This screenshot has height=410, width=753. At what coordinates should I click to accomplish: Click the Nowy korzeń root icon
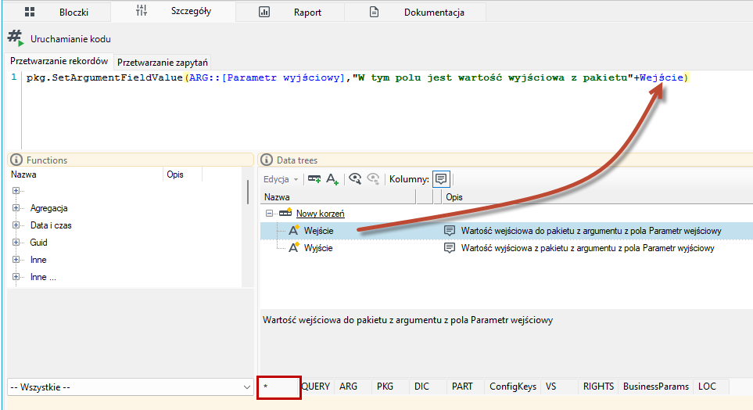click(x=285, y=213)
